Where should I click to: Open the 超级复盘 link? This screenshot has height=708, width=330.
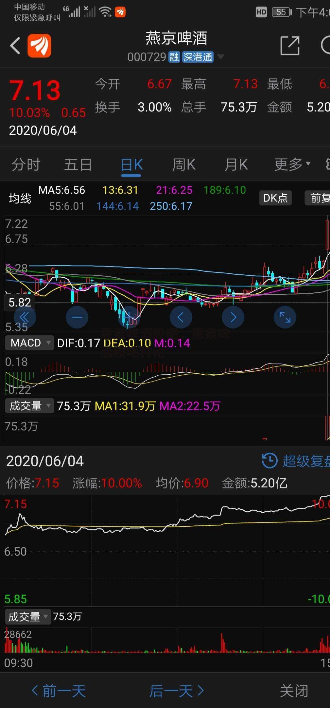pyautogui.click(x=306, y=461)
